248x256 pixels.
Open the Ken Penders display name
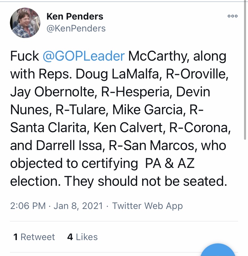pyautogui.click(x=75, y=16)
